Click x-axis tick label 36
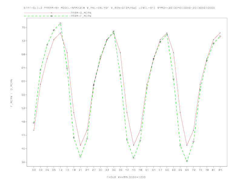Viewport: 240px width, 185px height. coord(114,170)
